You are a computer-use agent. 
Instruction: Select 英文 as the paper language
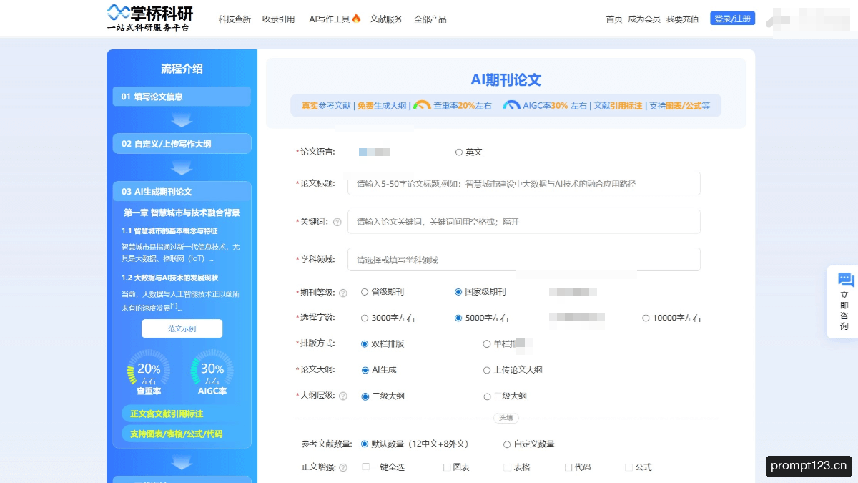click(x=459, y=152)
